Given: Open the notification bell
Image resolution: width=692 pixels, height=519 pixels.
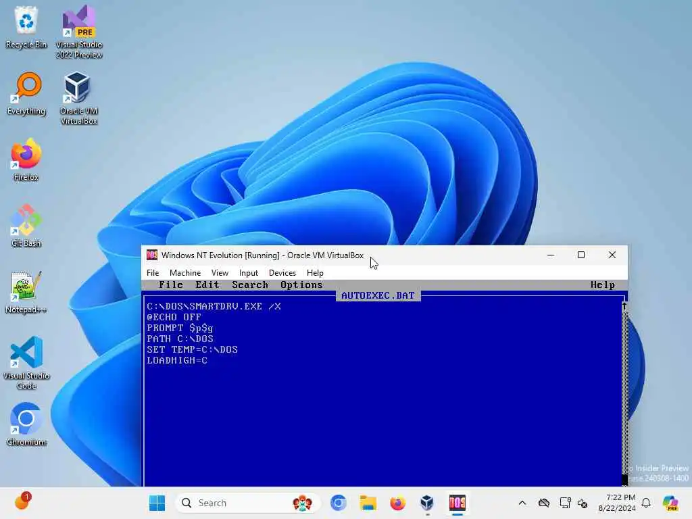Looking at the screenshot, I should tap(646, 503).
